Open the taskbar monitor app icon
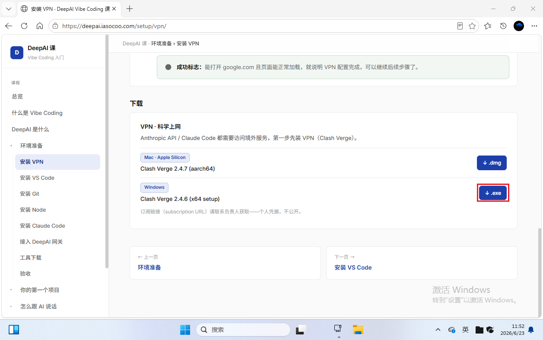This screenshot has width=543, height=340. (x=338, y=330)
